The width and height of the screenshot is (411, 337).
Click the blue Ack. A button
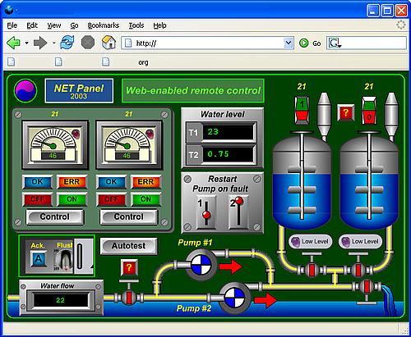pos(39,258)
